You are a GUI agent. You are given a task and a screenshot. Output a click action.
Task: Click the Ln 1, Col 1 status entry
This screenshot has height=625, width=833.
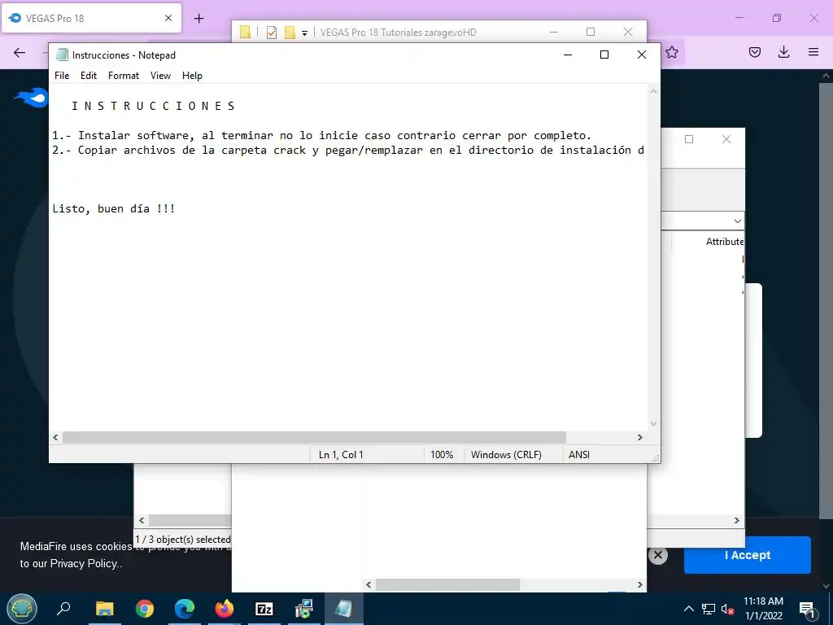click(x=341, y=454)
